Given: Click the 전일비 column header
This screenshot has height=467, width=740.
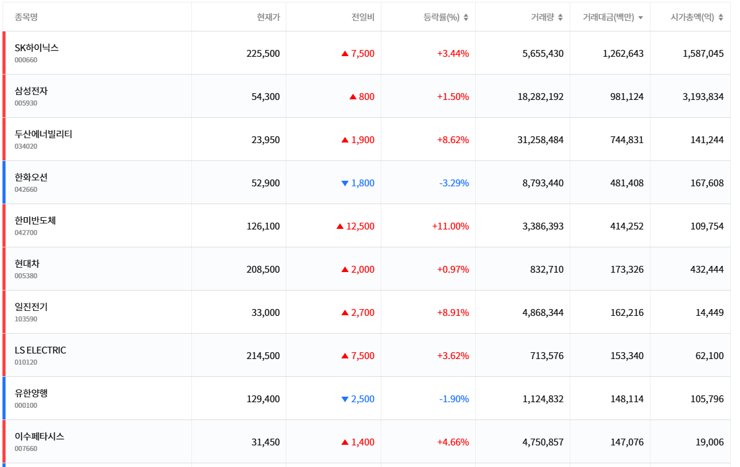Looking at the screenshot, I should pyautogui.click(x=362, y=17).
